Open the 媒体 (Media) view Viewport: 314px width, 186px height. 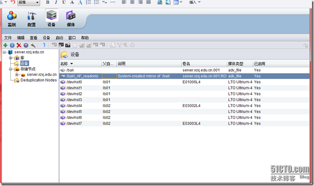[71, 19]
